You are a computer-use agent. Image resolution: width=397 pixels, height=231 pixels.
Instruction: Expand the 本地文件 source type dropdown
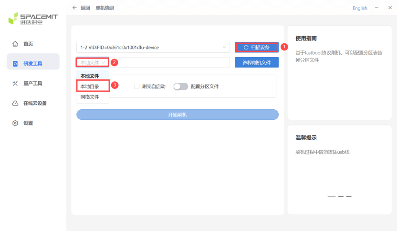point(93,62)
